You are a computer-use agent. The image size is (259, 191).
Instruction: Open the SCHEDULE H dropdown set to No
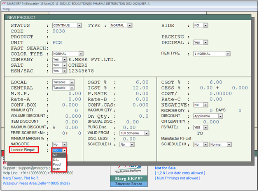click(x=127, y=144)
